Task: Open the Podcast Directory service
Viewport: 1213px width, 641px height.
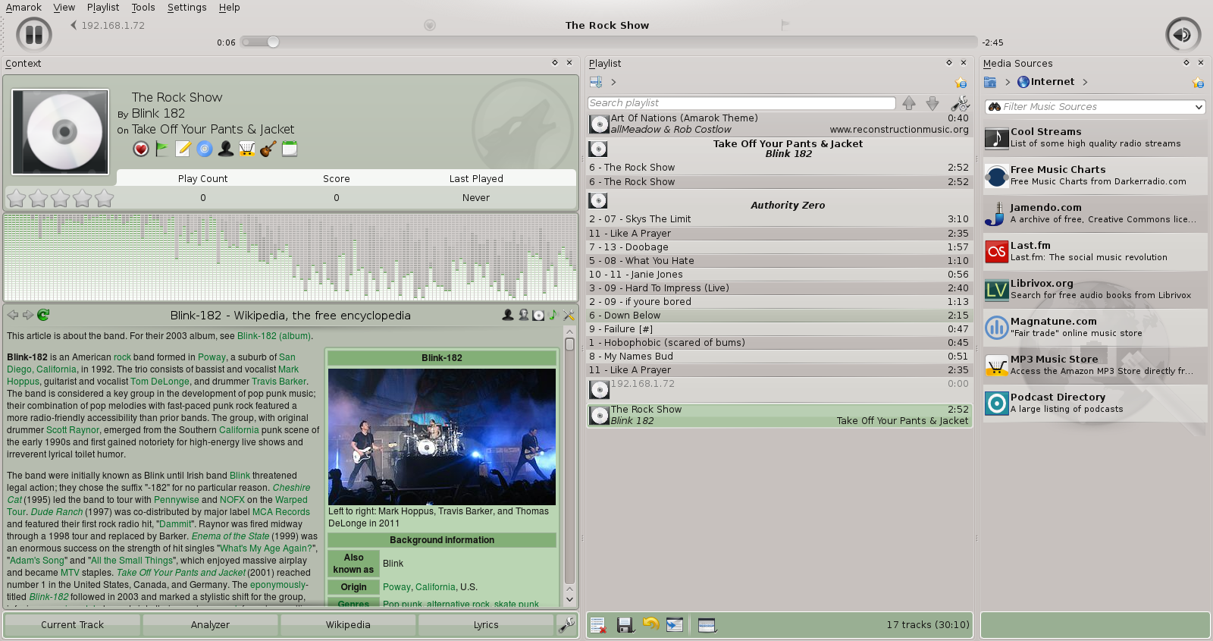Action: (x=1095, y=403)
